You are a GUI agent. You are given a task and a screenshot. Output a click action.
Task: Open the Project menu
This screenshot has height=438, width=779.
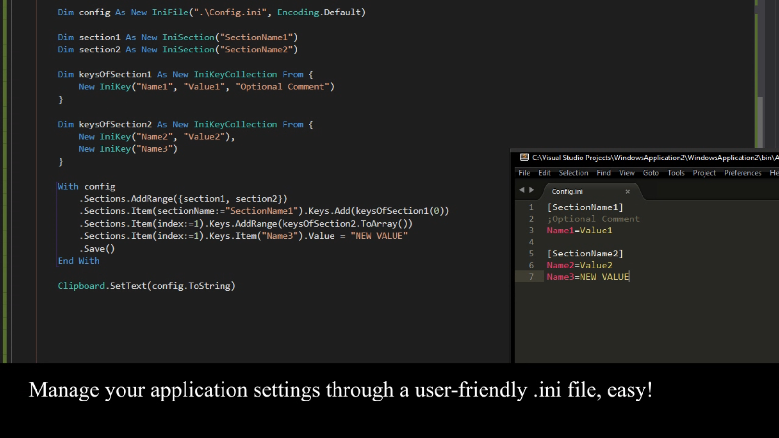pos(704,173)
